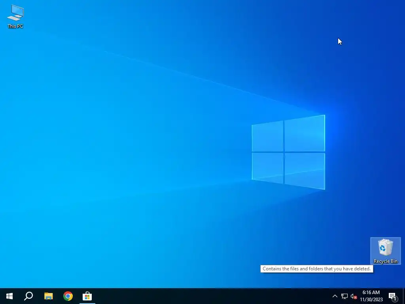405x304 pixels.
Task: Open Microsoft Store from the taskbar
Action: point(87,296)
